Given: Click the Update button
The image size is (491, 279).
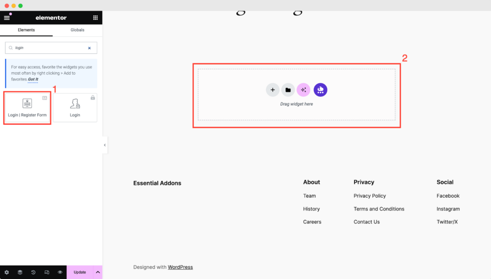Looking at the screenshot, I should 80,272.
